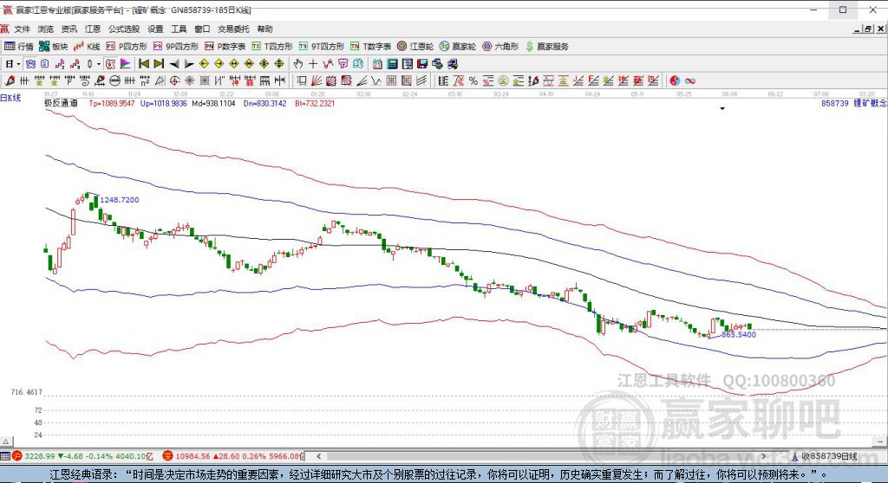Open 赢家服务 dollar-sign service
The width and height of the screenshot is (888, 483).
[x=546, y=47]
